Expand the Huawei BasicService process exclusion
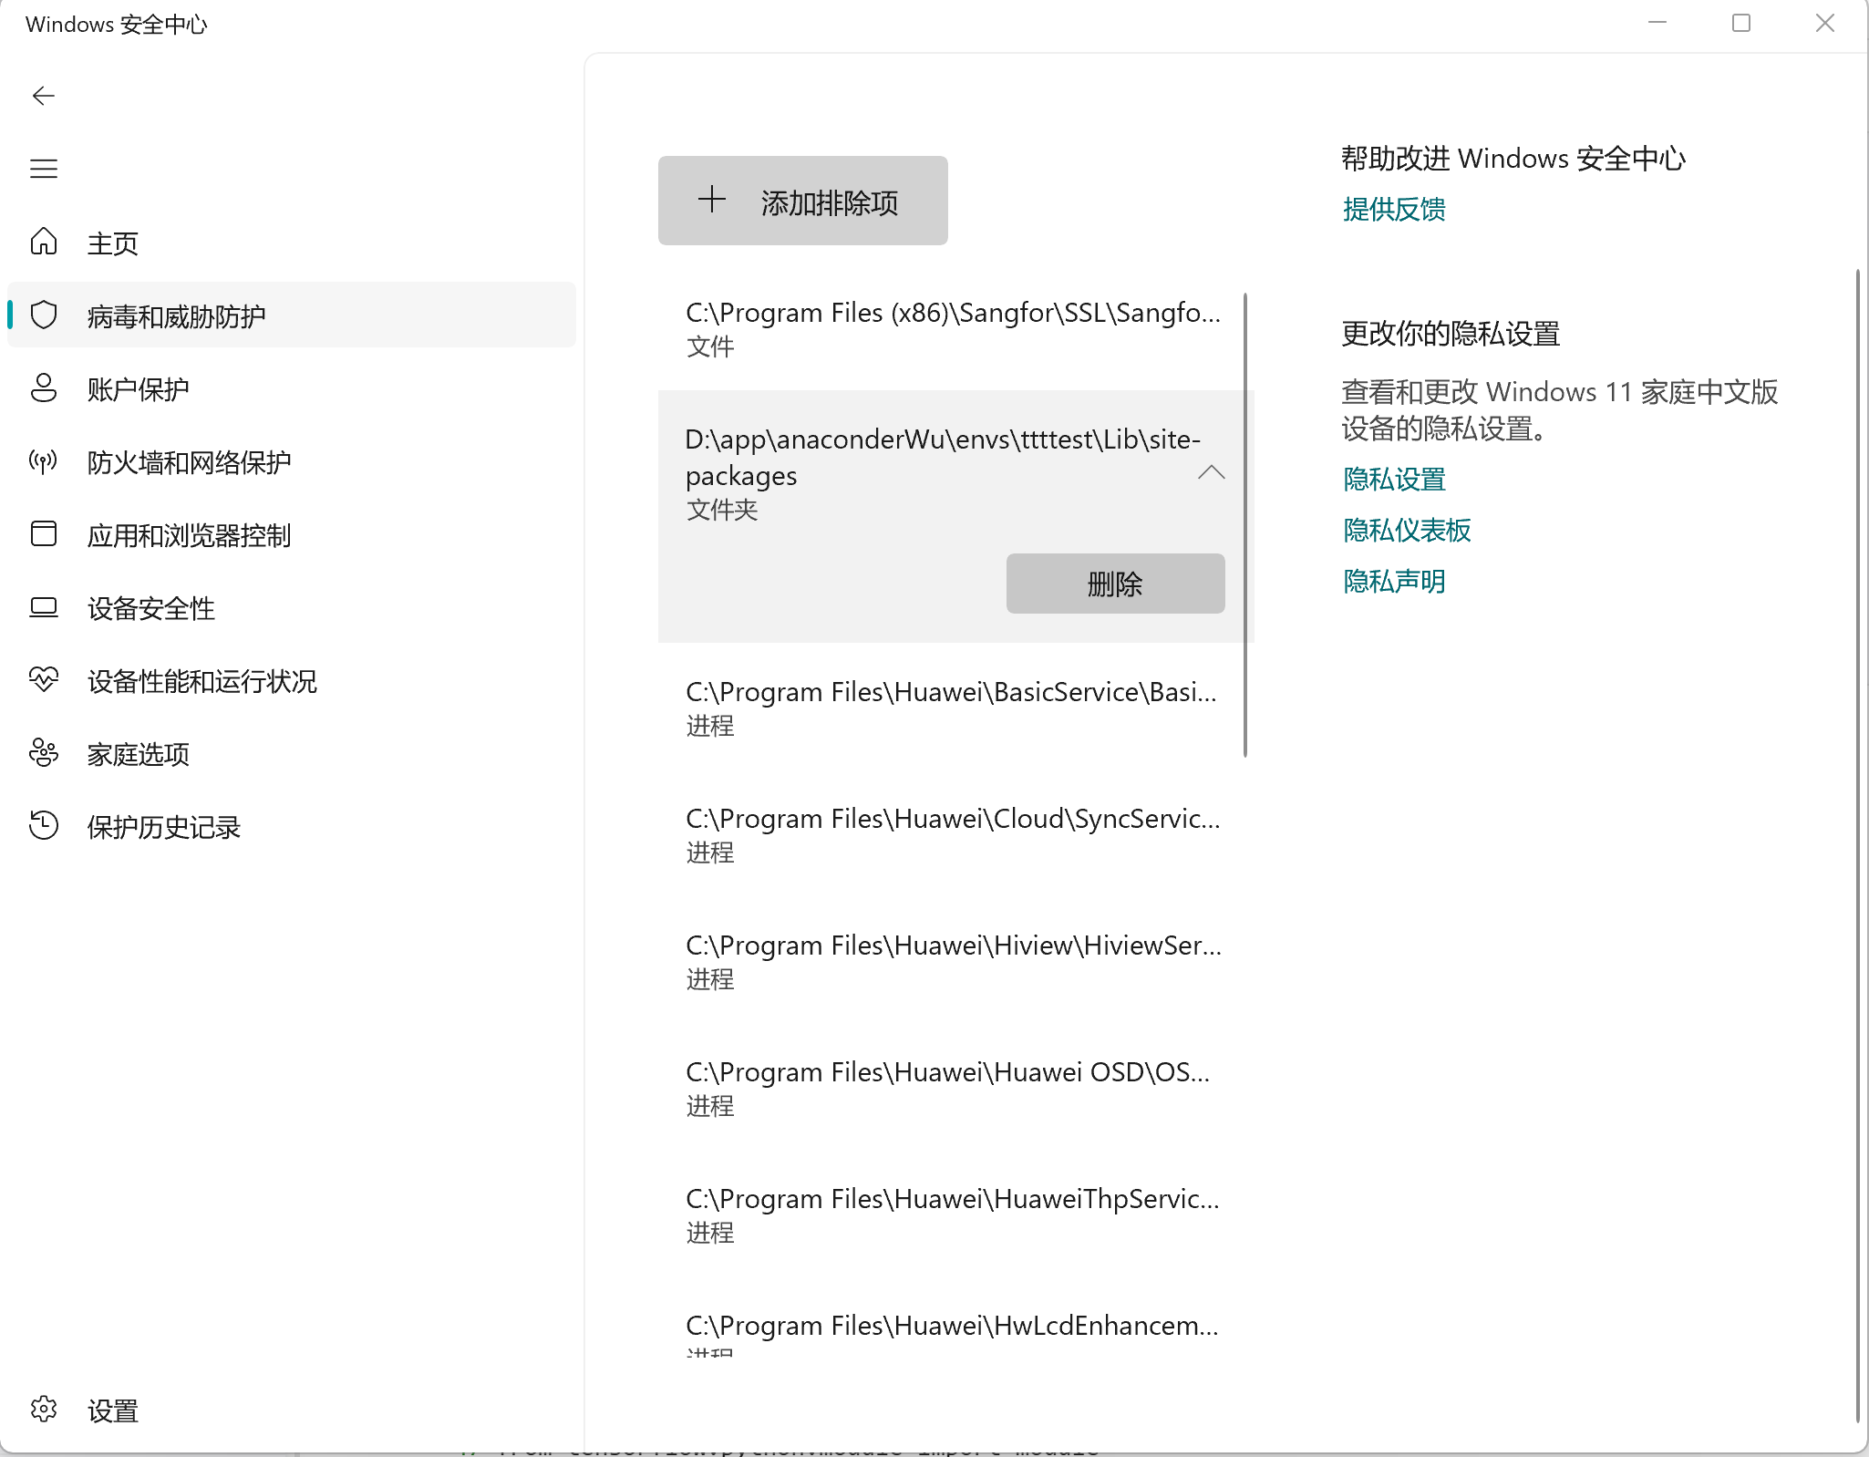This screenshot has width=1869, height=1457. click(x=953, y=708)
